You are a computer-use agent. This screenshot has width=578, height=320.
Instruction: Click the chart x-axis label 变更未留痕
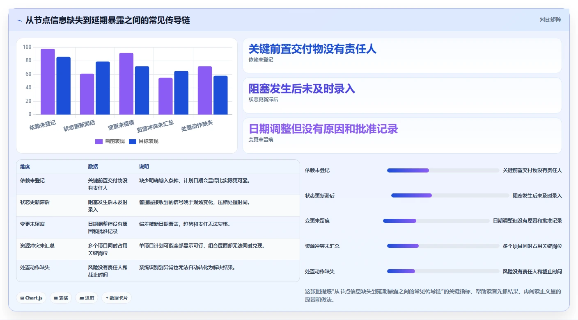[121, 125]
